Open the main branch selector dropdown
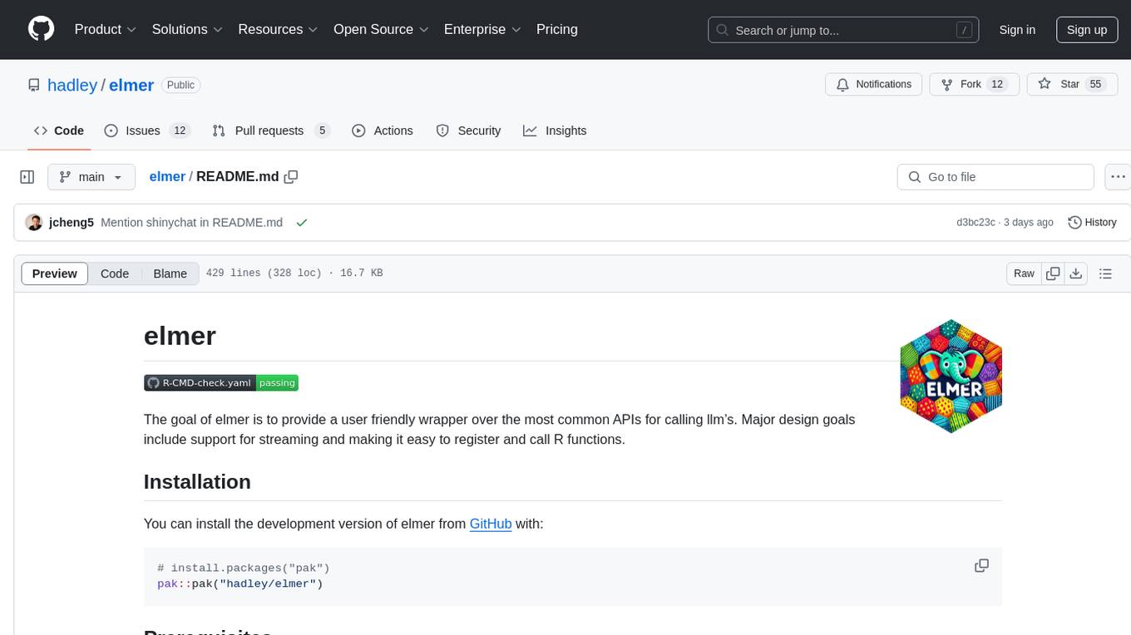Image resolution: width=1131 pixels, height=635 pixels. 91,177
